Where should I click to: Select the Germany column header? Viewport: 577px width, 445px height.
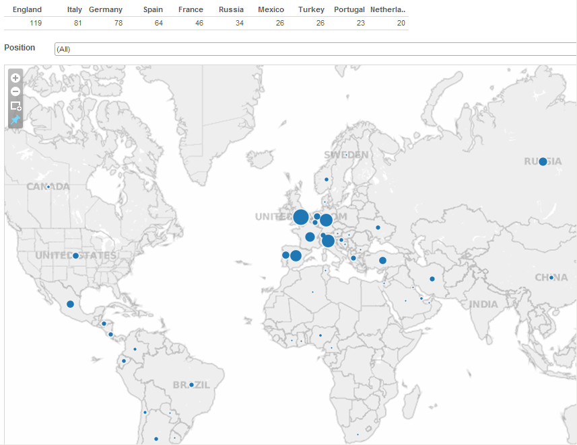point(106,10)
